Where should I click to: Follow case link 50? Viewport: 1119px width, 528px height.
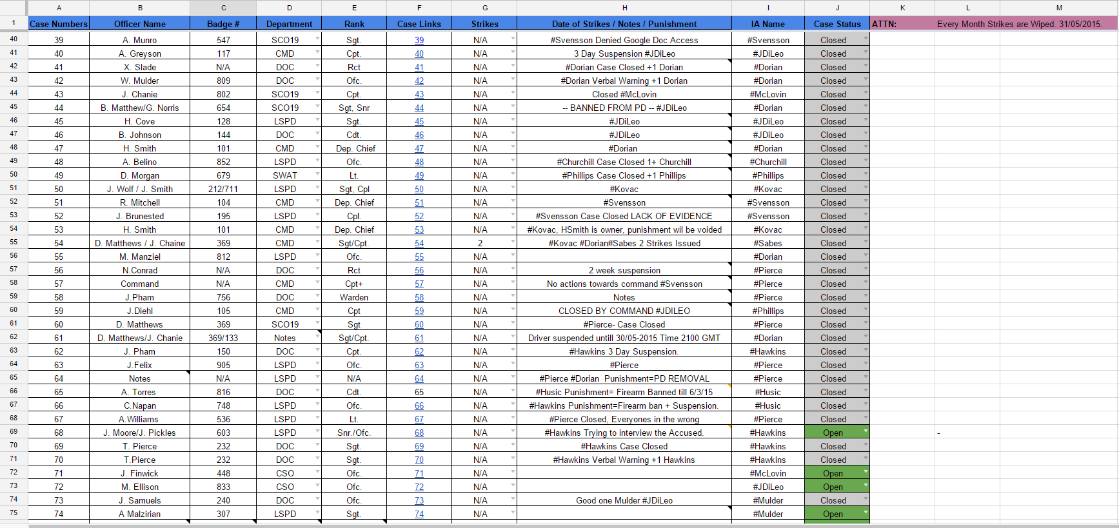419,189
